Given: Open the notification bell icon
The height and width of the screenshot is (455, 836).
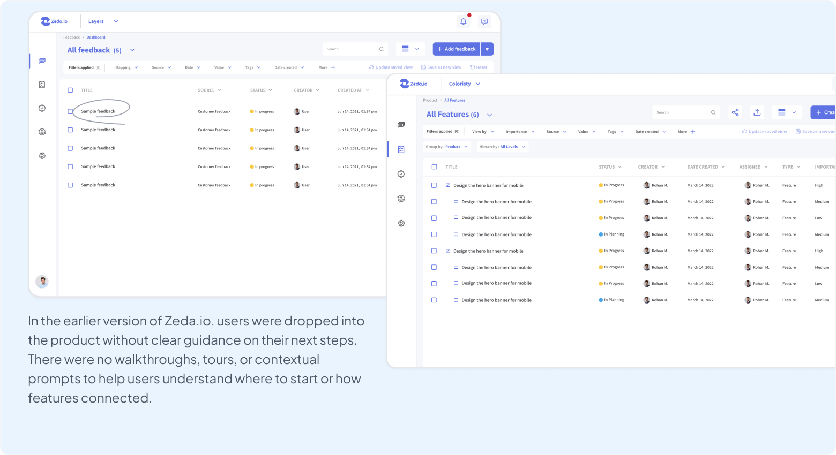Looking at the screenshot, I should tap(464, 21).
